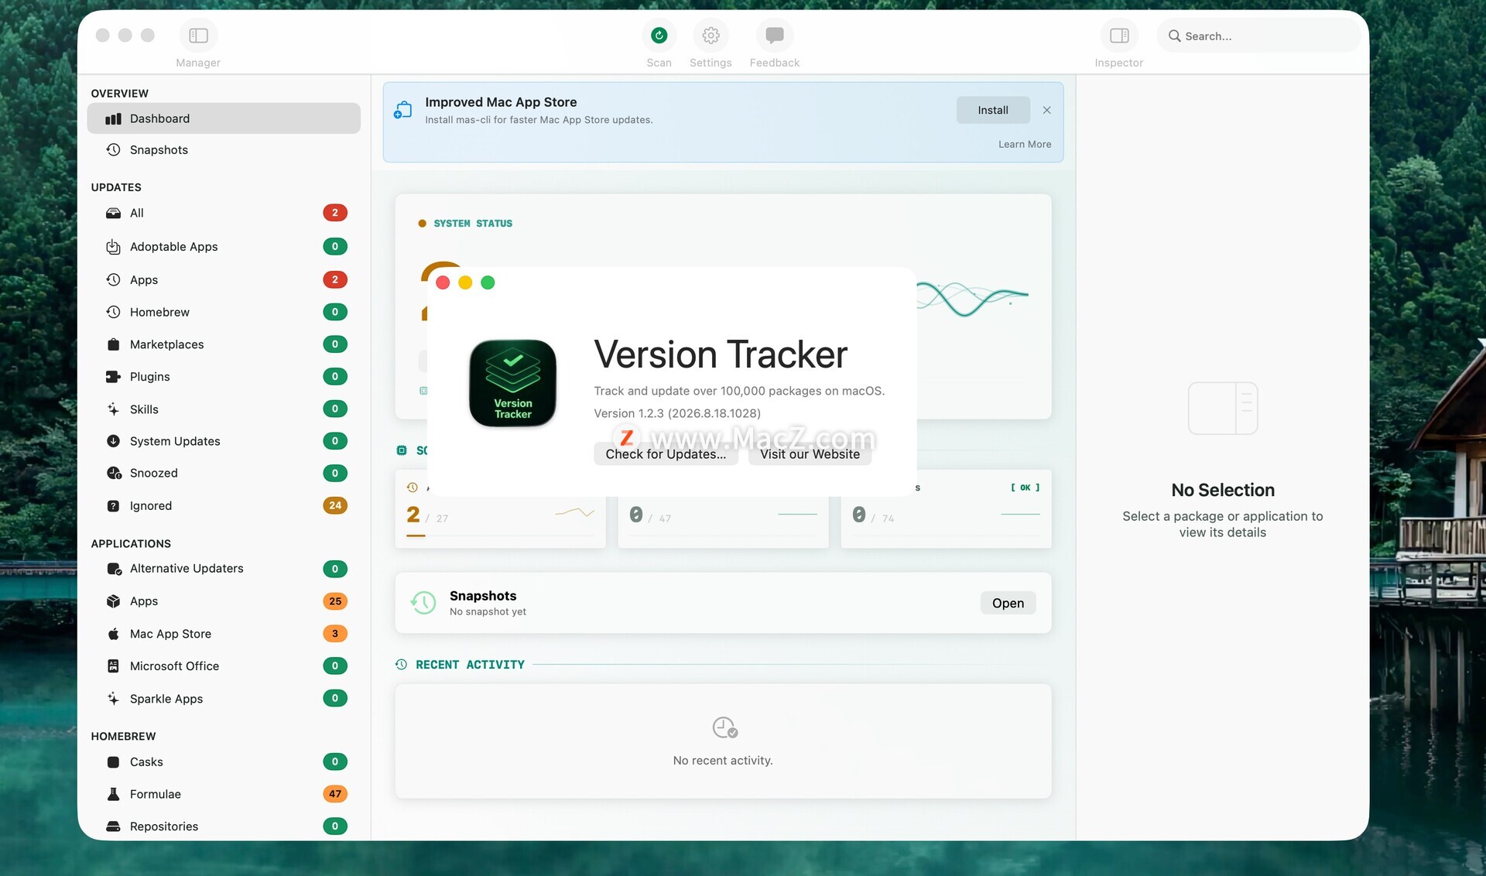
Task: Open the System Updates download icon
Action: (x=113, y=441)
